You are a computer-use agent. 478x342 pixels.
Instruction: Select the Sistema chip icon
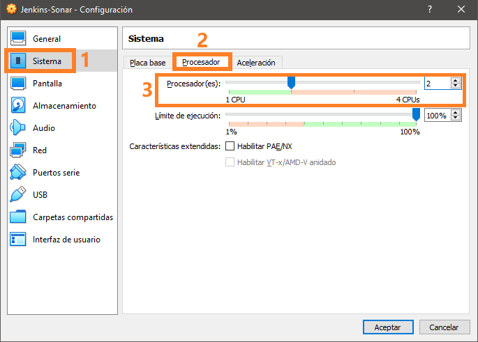tap(19, 61)
